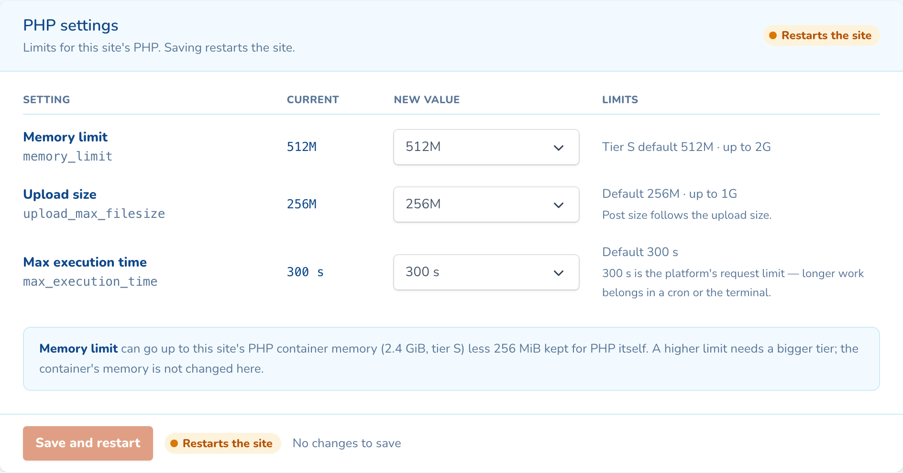The height and width of the screenshot is (473, 903).
Task: Click the Upload size setting name
Action: (60, 194)
